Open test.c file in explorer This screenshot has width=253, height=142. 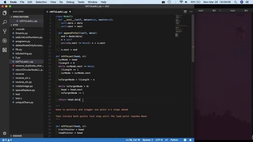[x=19, y=98]
